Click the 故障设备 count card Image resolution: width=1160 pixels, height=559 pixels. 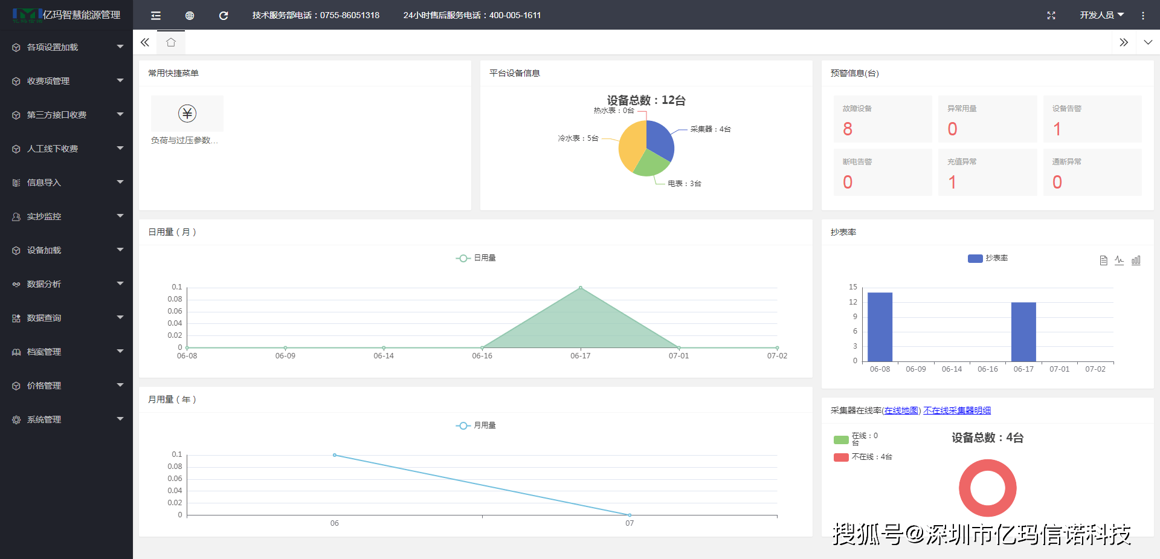pos(883,119)
